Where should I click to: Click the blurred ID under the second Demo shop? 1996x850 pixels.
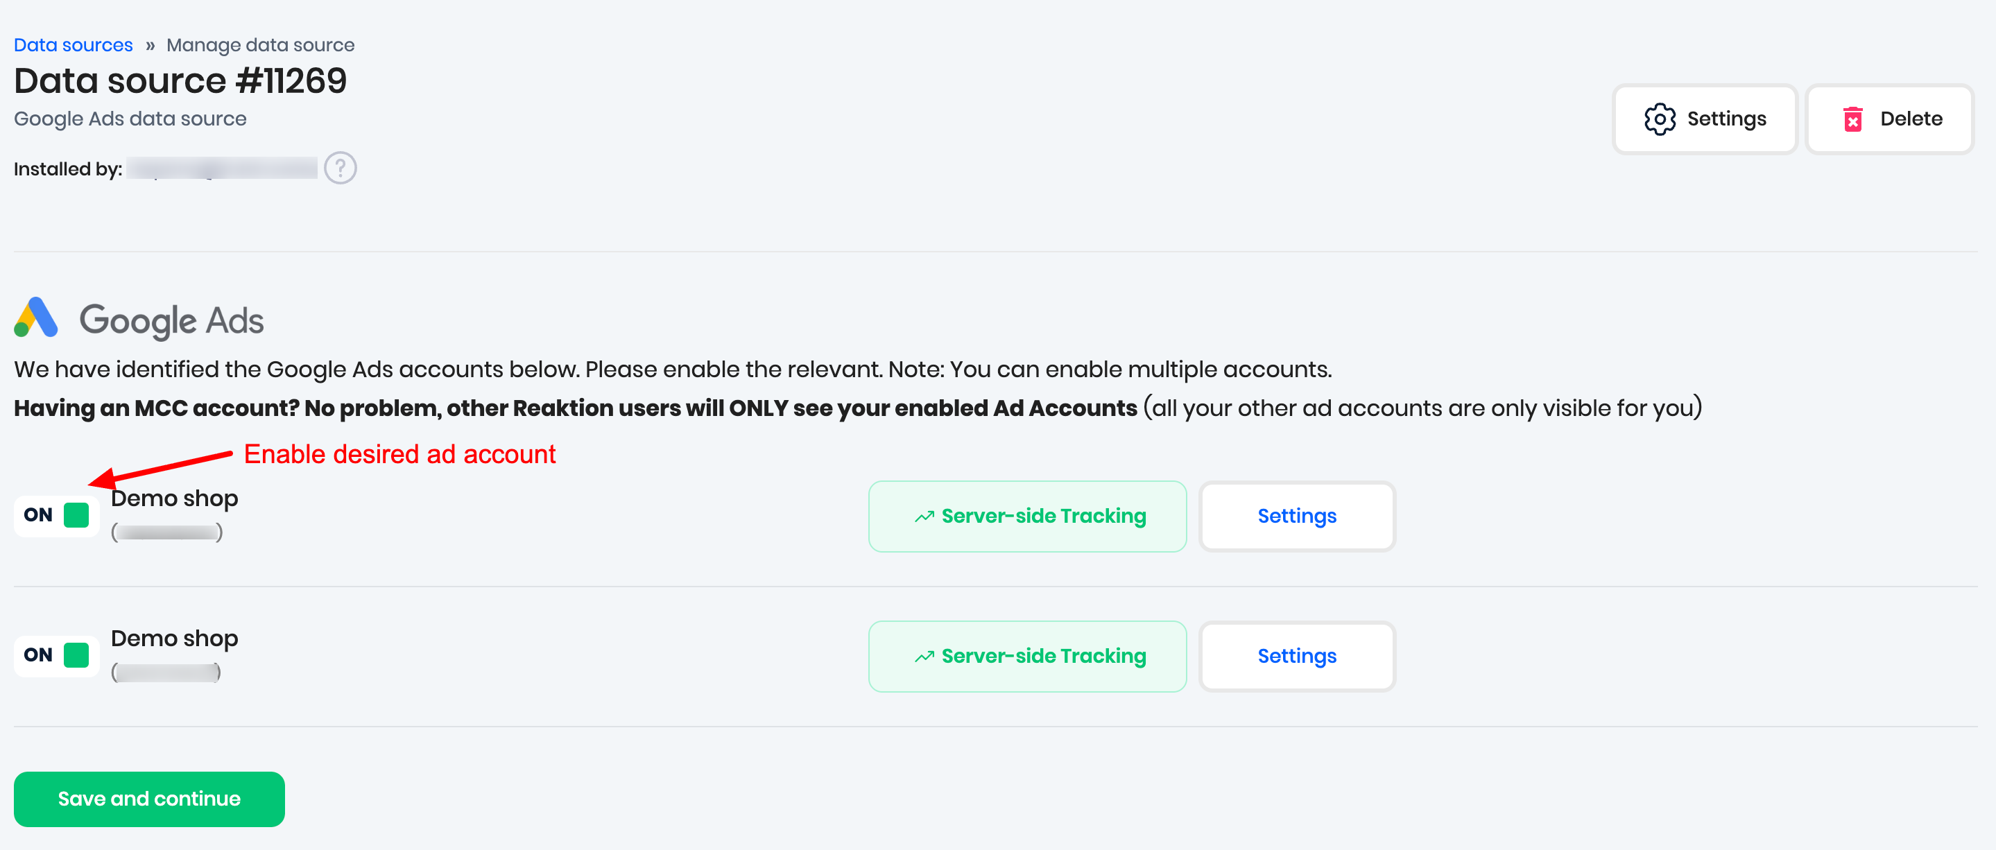click(x=166, y=672)
